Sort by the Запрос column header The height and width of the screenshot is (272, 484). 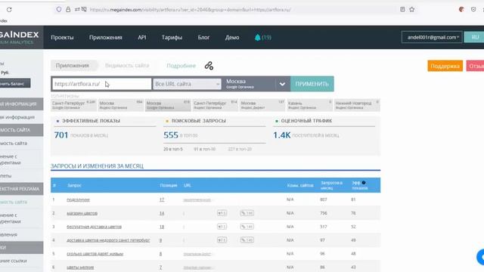[74, 185]
